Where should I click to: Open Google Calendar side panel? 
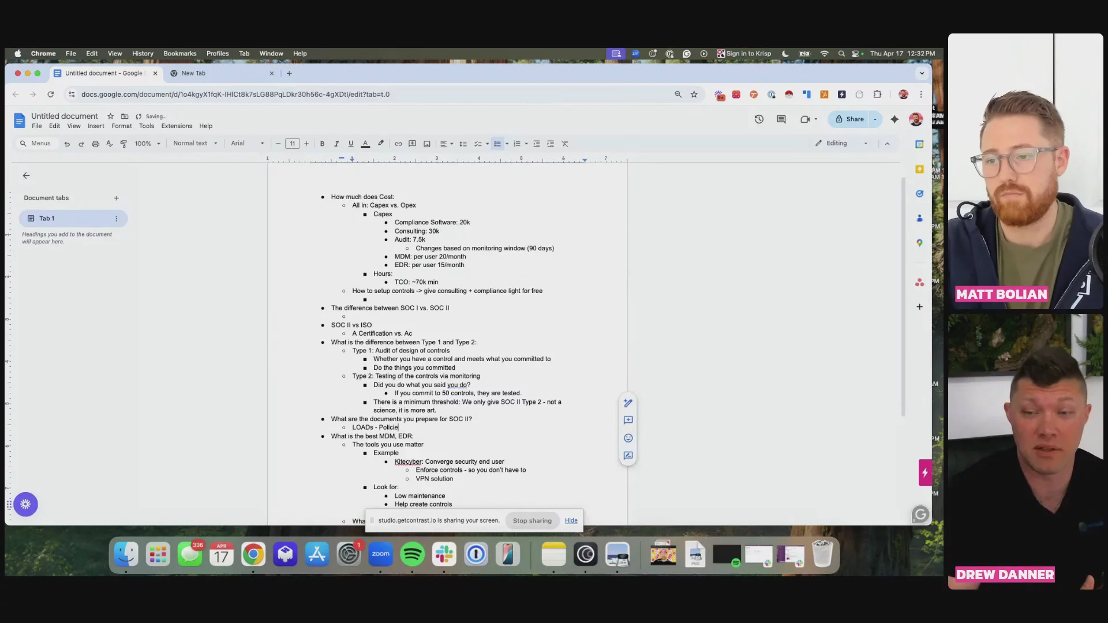pos(919,144)
